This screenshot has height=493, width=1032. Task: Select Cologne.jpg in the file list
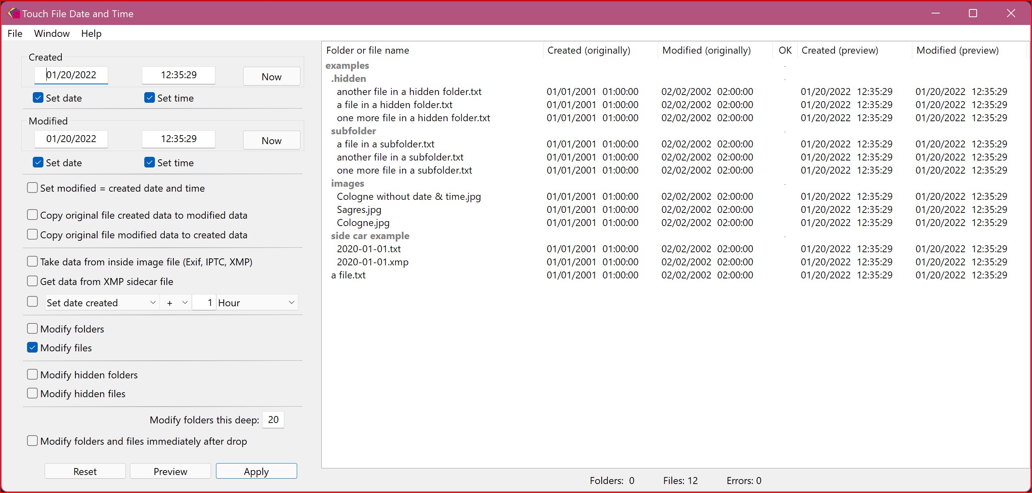click(x=363, y=223)
